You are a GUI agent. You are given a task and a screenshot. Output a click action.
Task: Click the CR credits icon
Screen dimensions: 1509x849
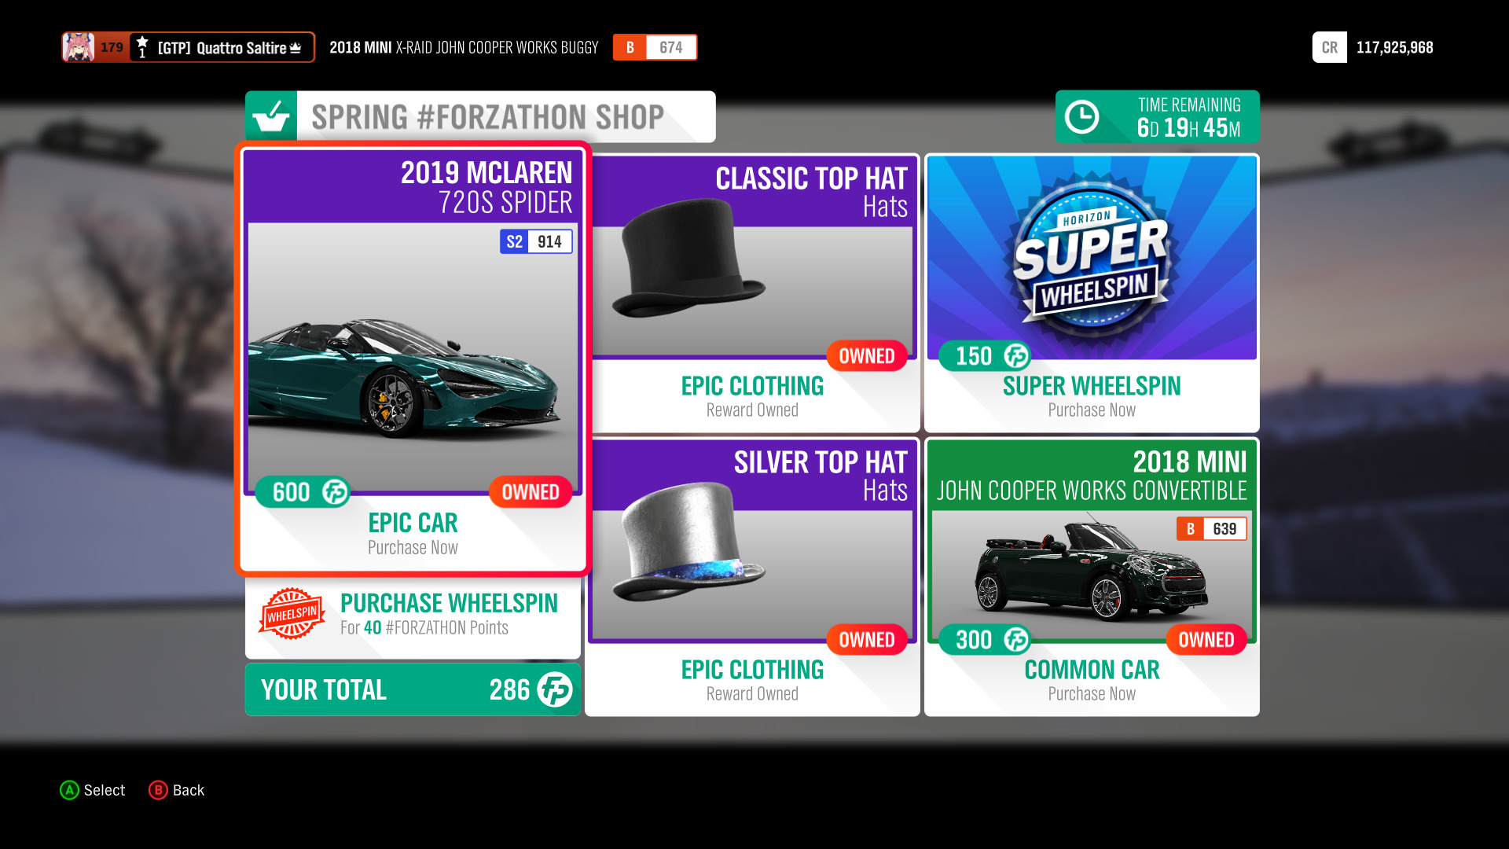pyautogui.click(x=1329, y=47)
